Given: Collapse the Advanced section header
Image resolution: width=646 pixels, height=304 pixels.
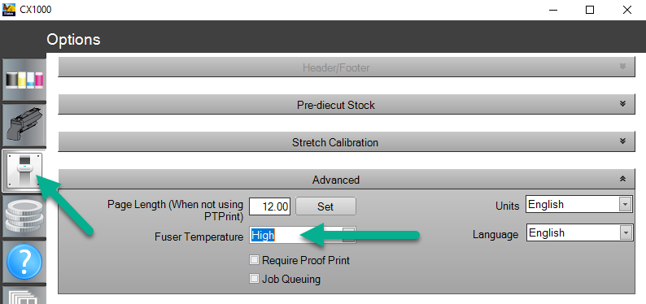Looking at the screenshot, I should pyautogui.click(x=347, y=180).
